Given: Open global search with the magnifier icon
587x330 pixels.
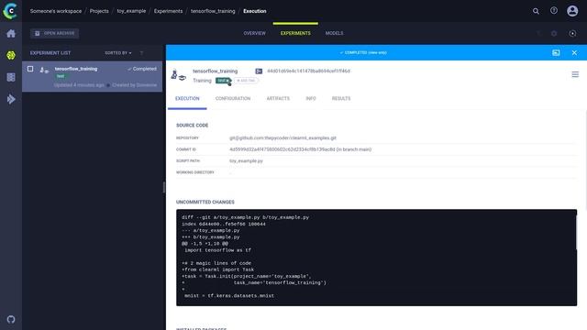Looking at the screenshot, I should point(536,11).
